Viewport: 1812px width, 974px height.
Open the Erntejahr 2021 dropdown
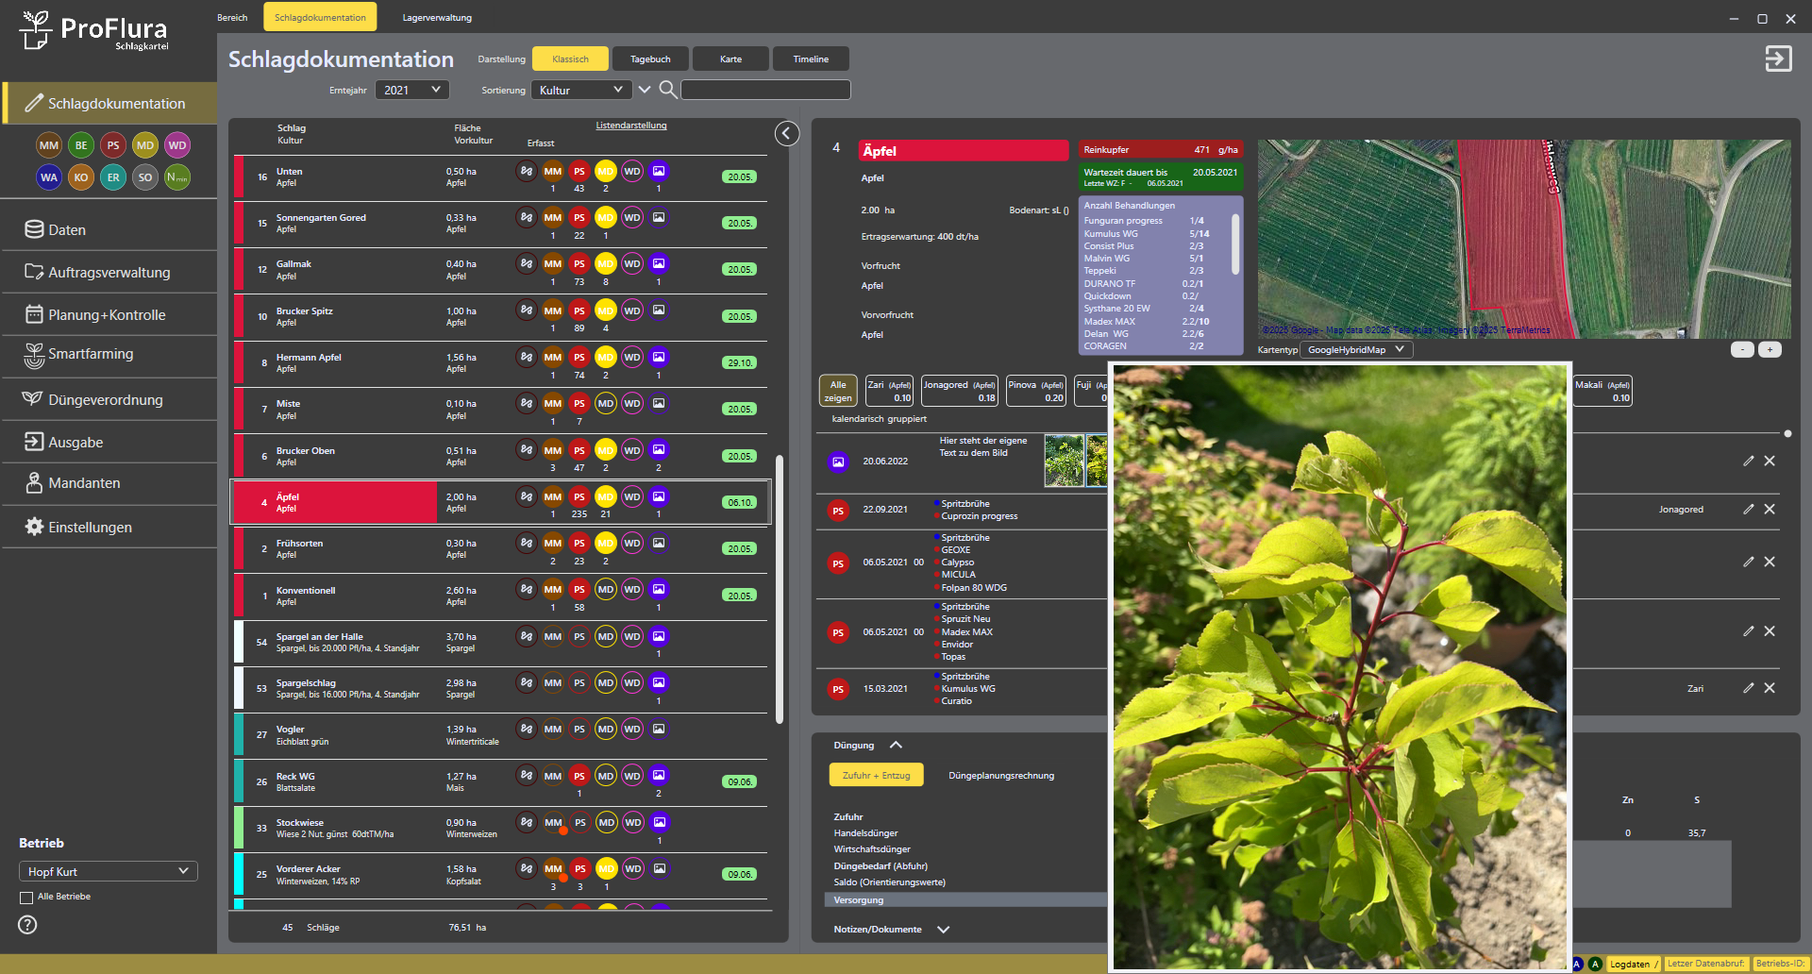412,90
